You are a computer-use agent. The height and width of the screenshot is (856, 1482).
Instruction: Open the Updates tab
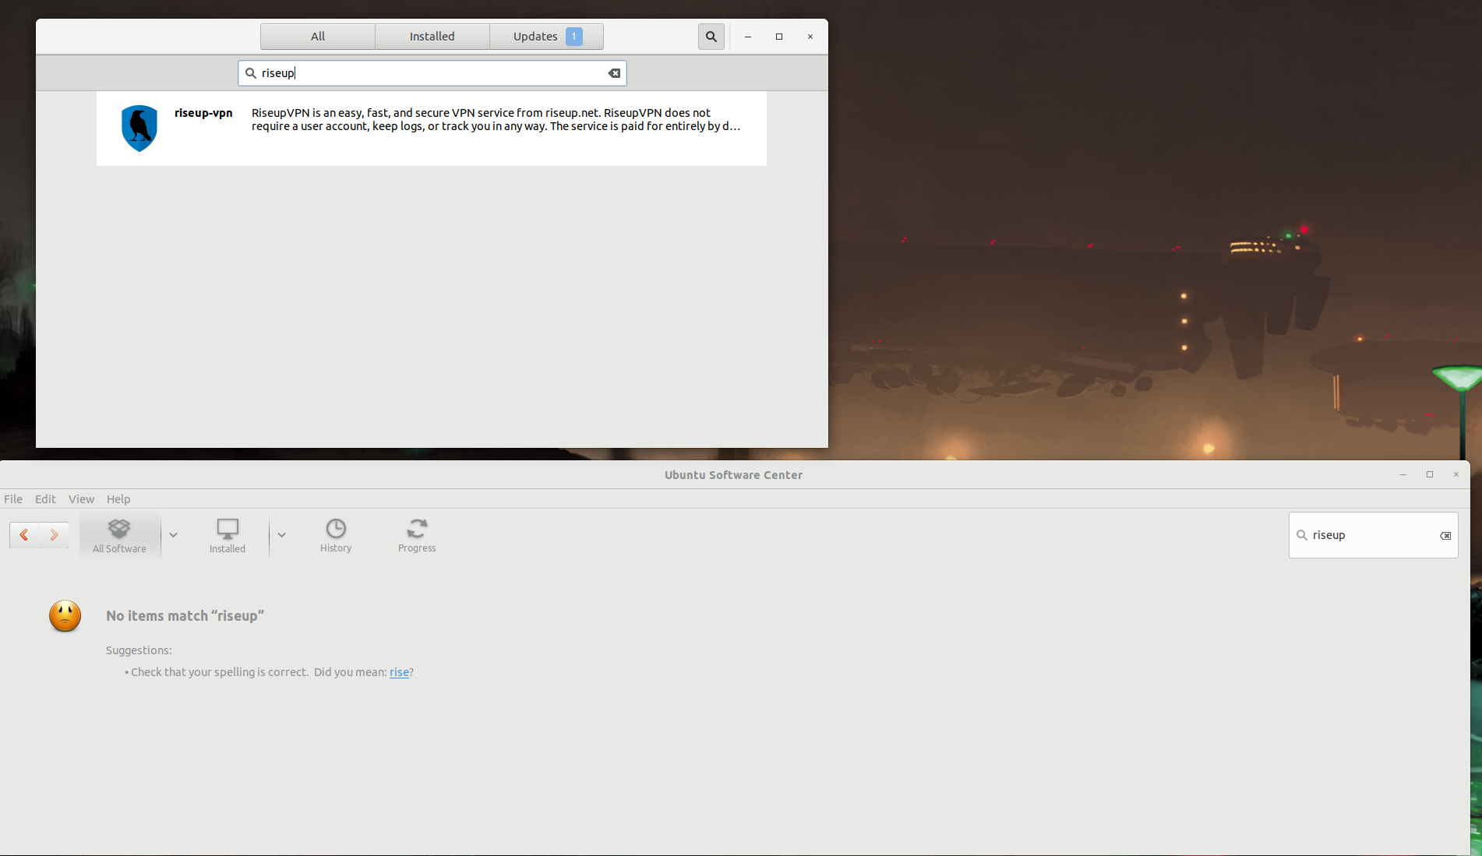pos(547,37)
